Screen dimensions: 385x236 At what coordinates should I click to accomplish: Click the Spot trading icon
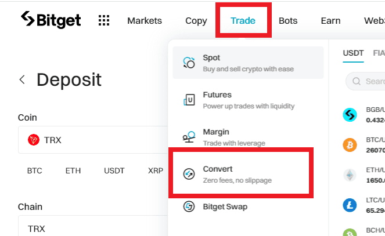coord(189,63)
